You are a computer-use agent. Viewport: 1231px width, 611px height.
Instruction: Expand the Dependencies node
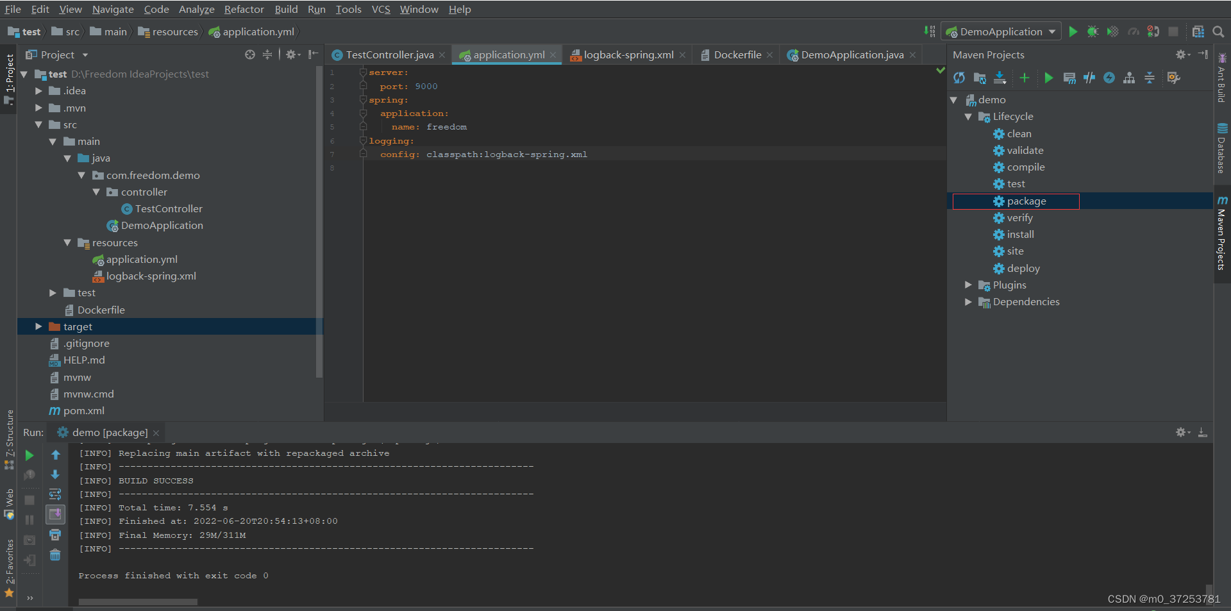(969, 301)
